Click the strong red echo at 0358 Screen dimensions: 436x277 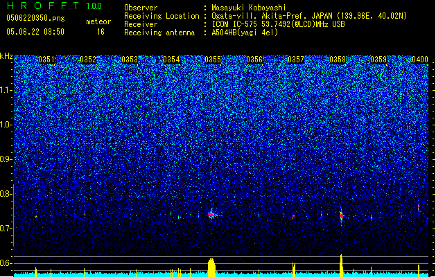pyautogui.click(x=341, y=215)
